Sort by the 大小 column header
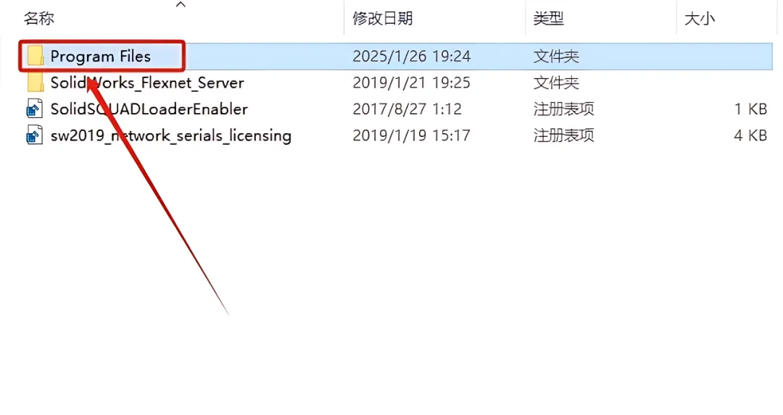 pos(700,19)
